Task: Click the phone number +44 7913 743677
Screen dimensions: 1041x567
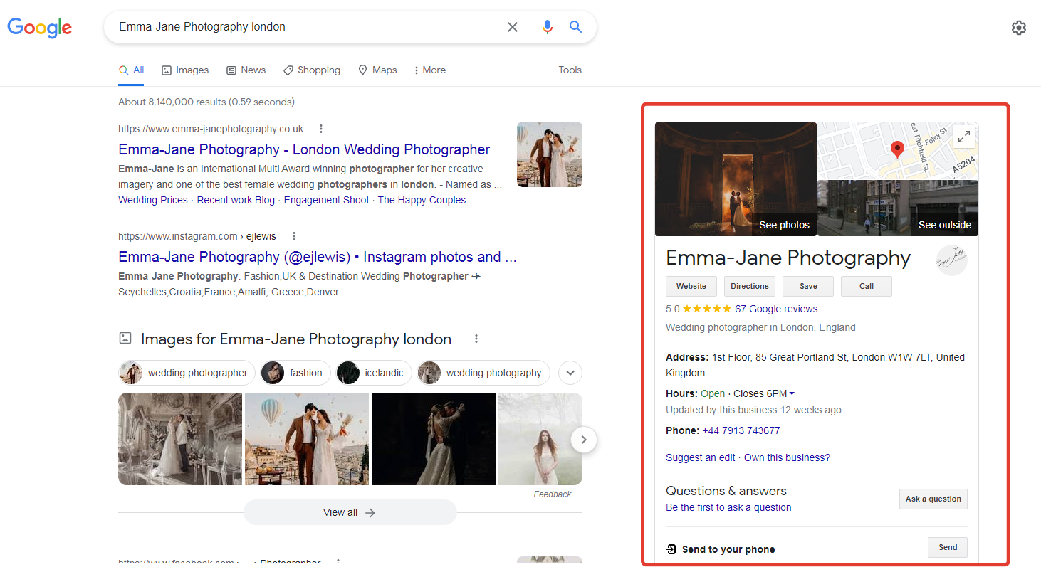Action: tap(741, 430)
